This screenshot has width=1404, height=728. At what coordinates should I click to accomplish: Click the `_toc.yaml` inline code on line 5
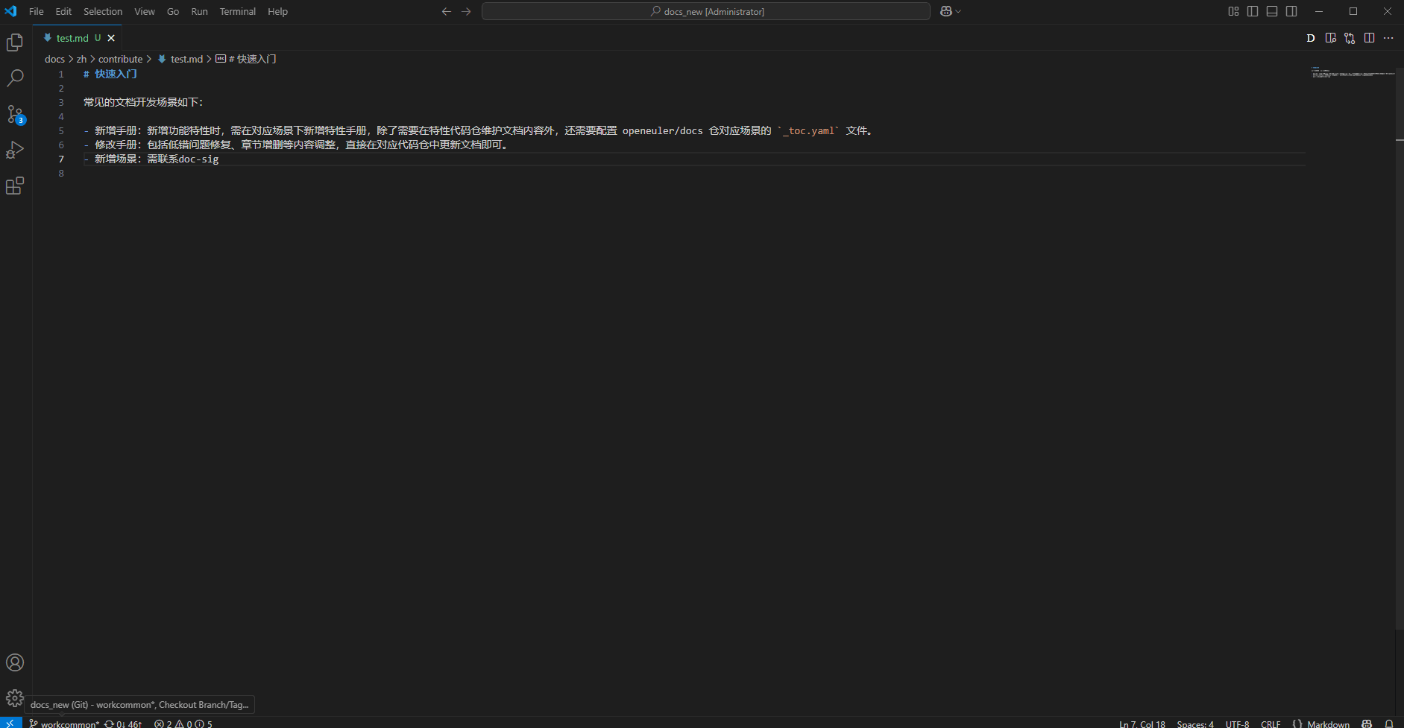coord(808,130)
